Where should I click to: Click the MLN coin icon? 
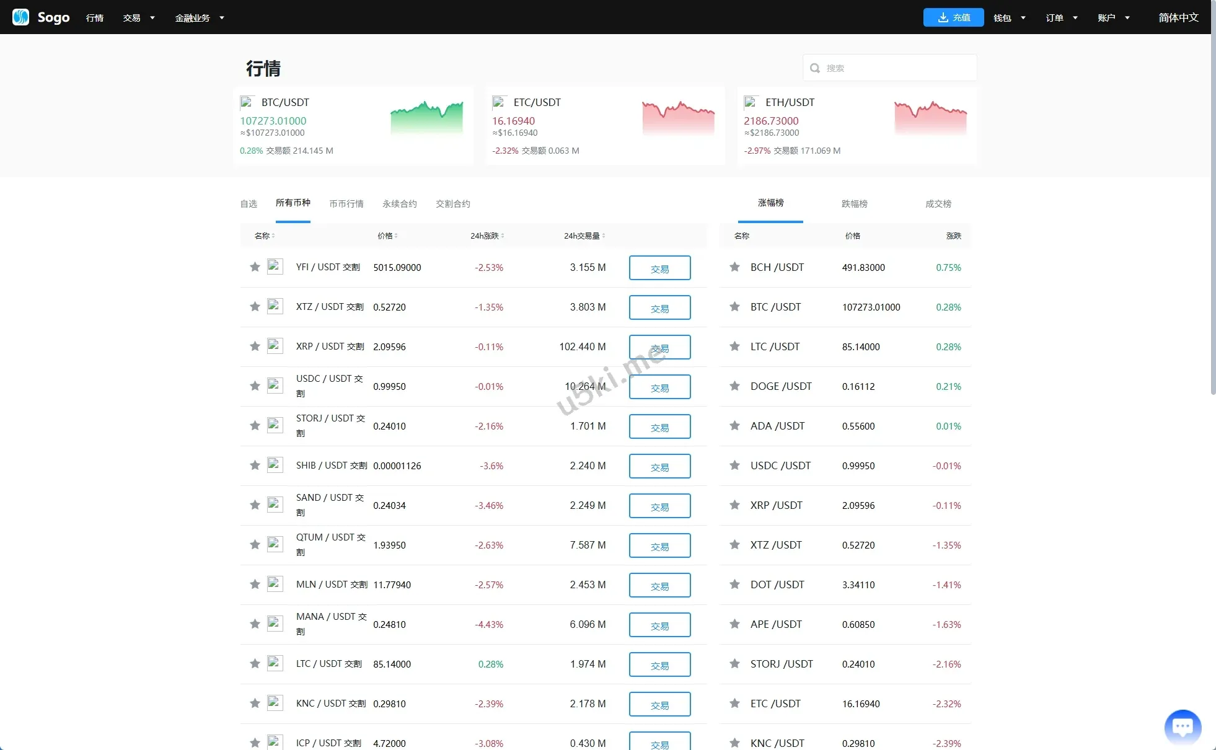click(x=275, y=584)
